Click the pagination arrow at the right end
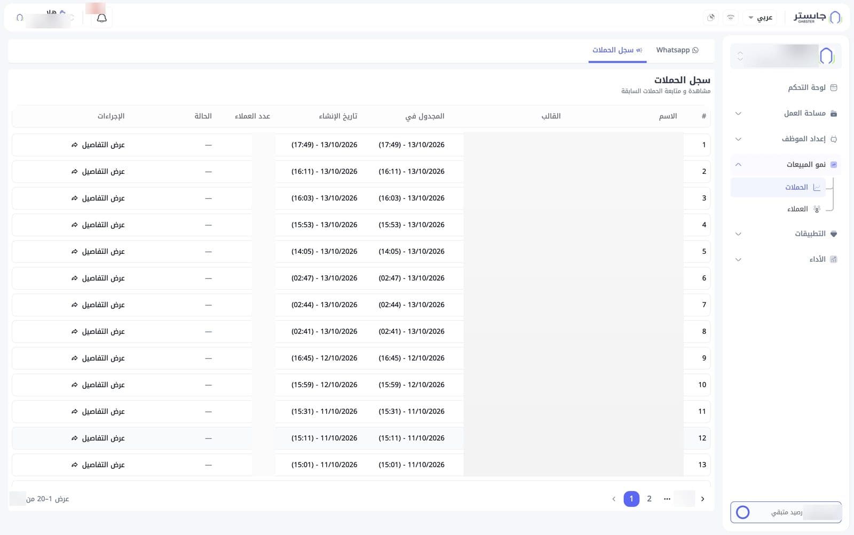 [702, 499]
